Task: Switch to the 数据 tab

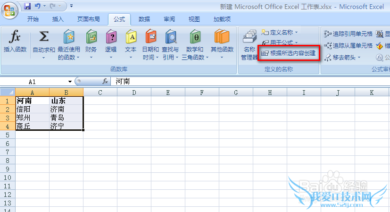Action: (144, 19)
